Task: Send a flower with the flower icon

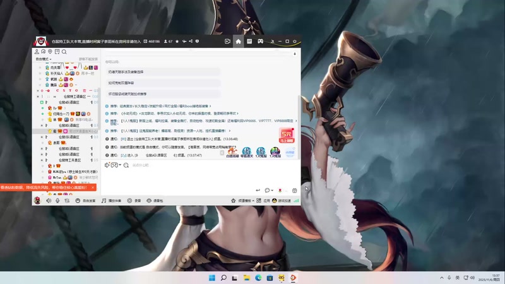Action: [x=280, y=191]
